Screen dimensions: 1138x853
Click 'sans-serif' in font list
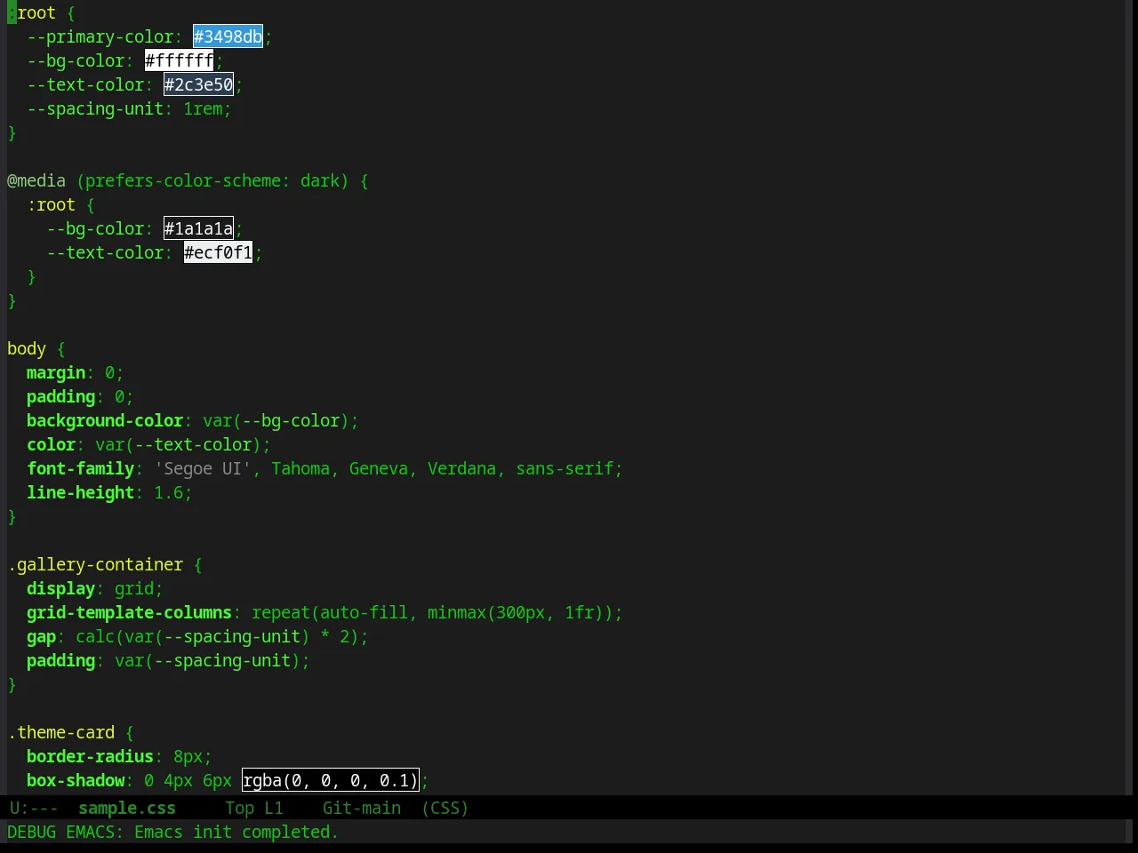pos(565,468)
